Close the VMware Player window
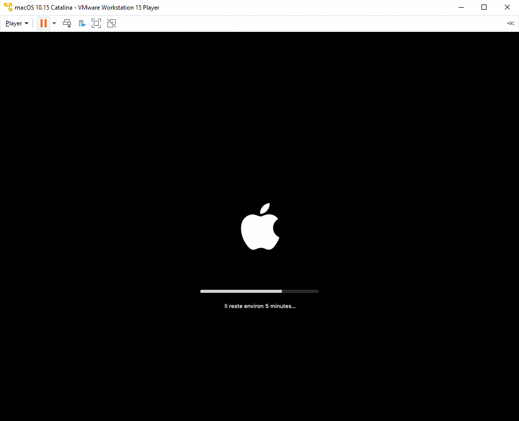The height and width of the screenshot is (421, 519). (x=507, y=7)
